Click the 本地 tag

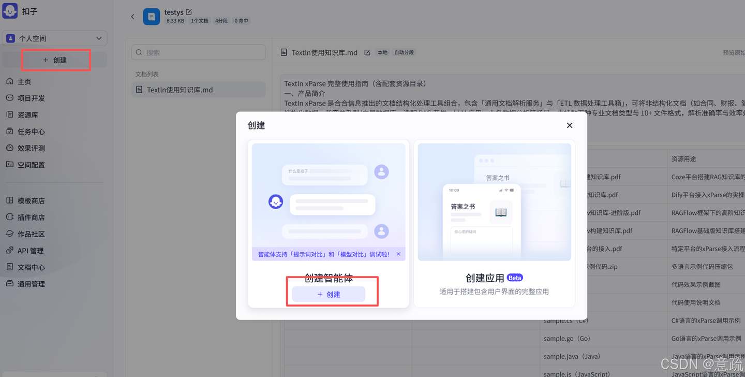point(382,52)
